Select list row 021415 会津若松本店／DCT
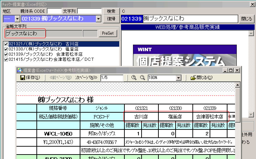This screenshot has height=159, width=256. (64, 59)
